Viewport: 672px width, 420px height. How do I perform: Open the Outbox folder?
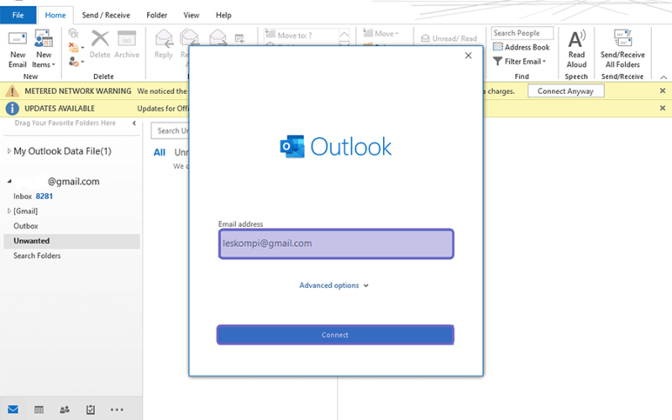tap(26, 226)
